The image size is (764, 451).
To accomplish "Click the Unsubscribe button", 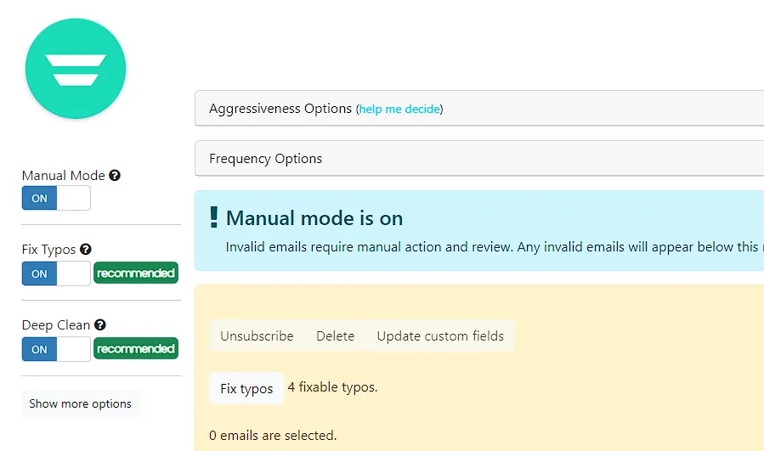I will click(x=257, y=336).
